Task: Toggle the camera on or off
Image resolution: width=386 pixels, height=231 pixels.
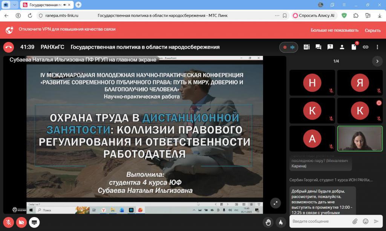Action: [21, 222]
